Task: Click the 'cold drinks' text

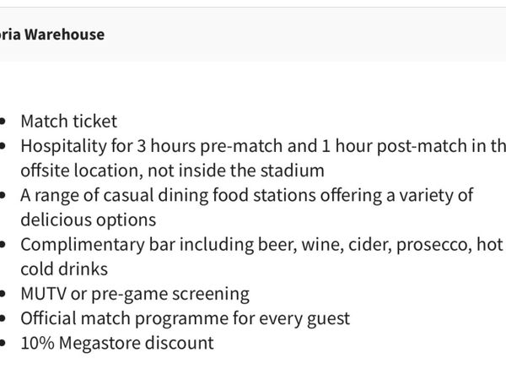Action: 64,269
